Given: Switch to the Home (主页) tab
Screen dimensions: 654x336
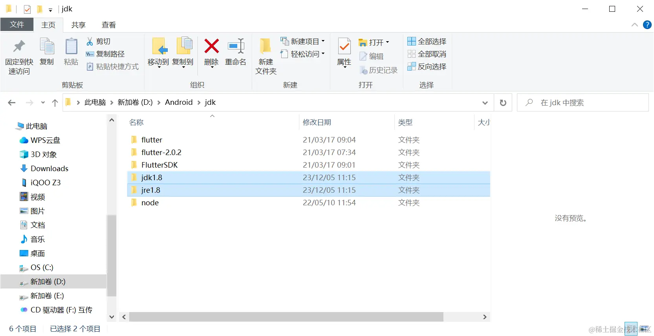Looking at the screenshot, I should pyautogui.click(x=48, y=25).
